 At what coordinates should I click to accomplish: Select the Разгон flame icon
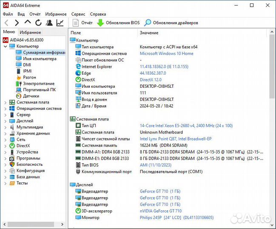(x=19, y=77)
